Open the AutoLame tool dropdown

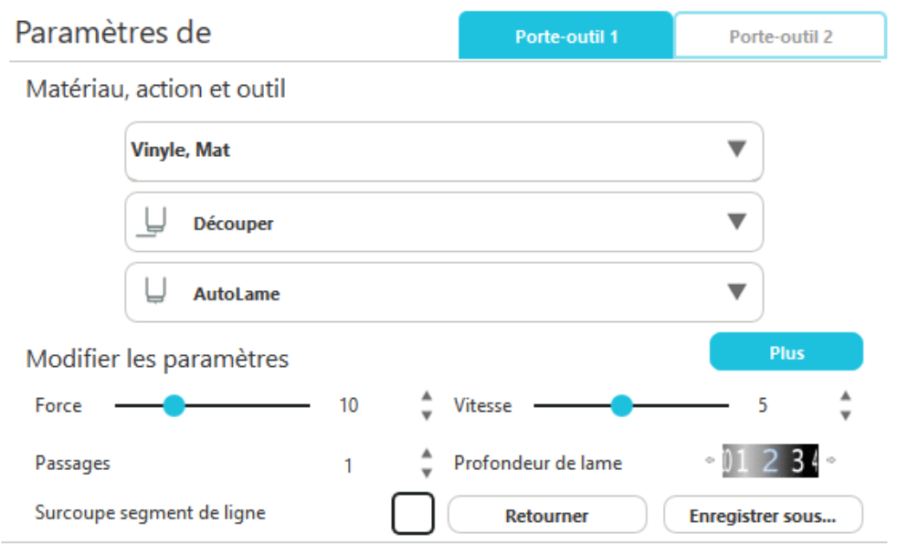736,292
